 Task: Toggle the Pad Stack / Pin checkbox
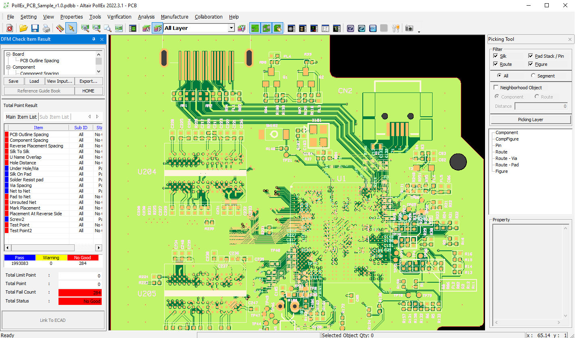click(531, 56)
